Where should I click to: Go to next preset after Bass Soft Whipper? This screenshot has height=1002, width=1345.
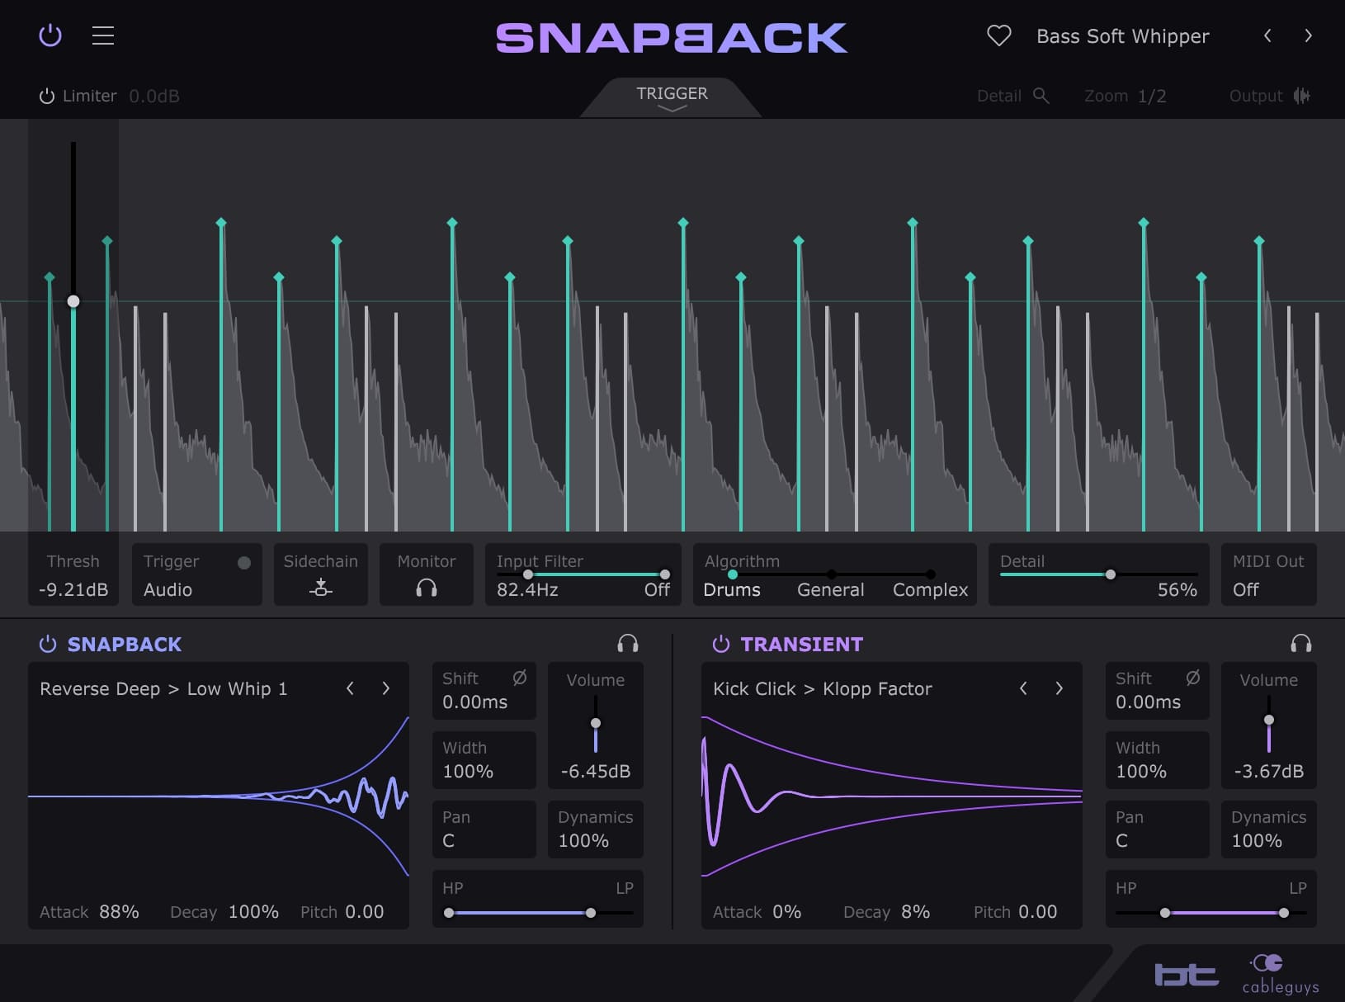coord(1308,35)
